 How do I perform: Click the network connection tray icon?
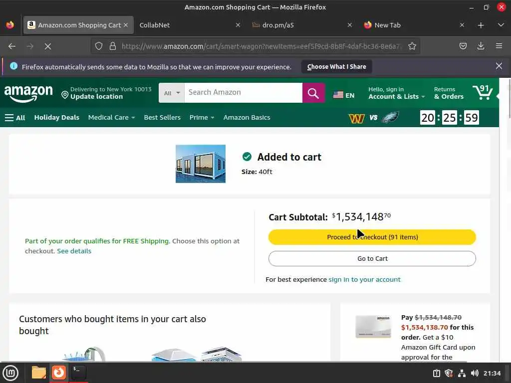click(462, 373)
